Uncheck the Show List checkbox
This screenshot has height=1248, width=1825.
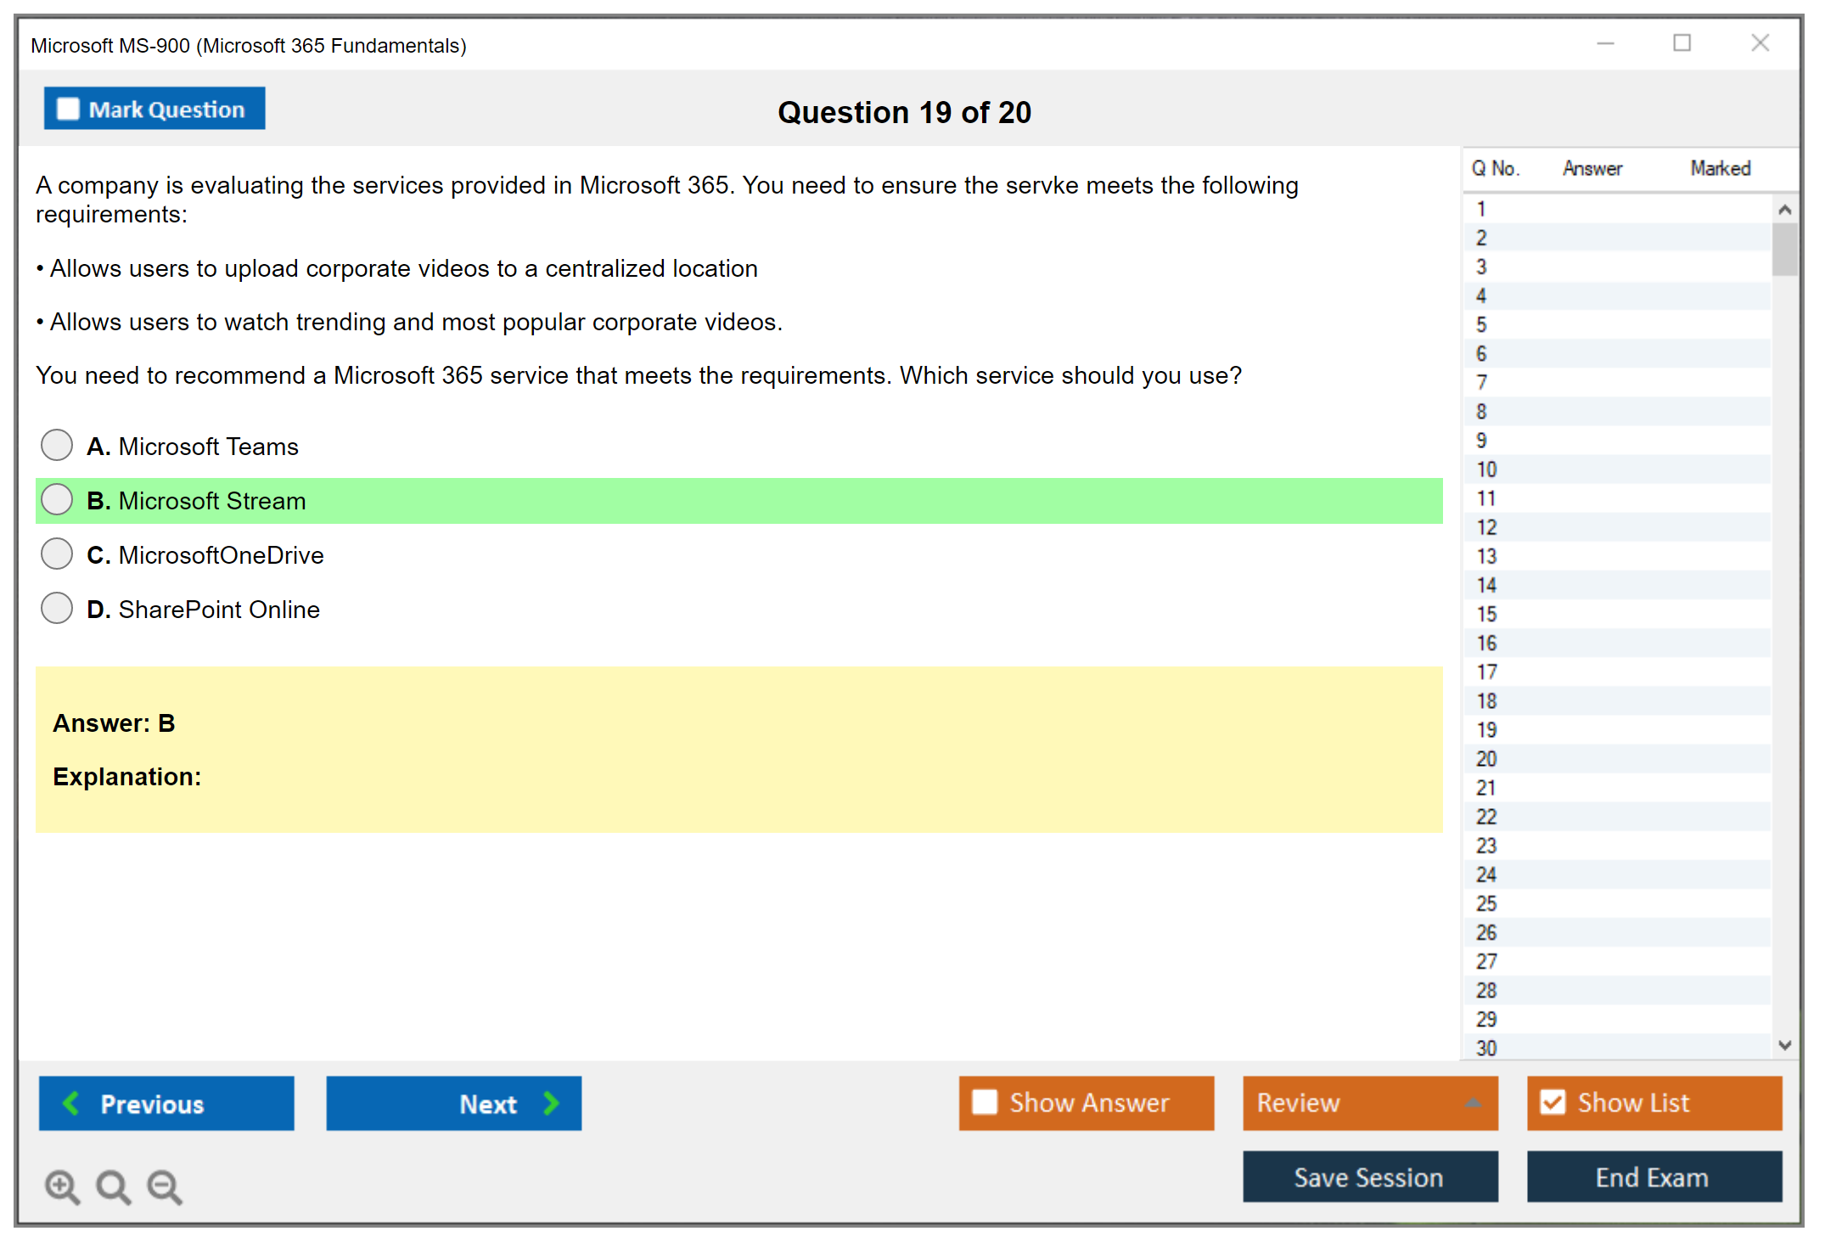[1553, 1102]
